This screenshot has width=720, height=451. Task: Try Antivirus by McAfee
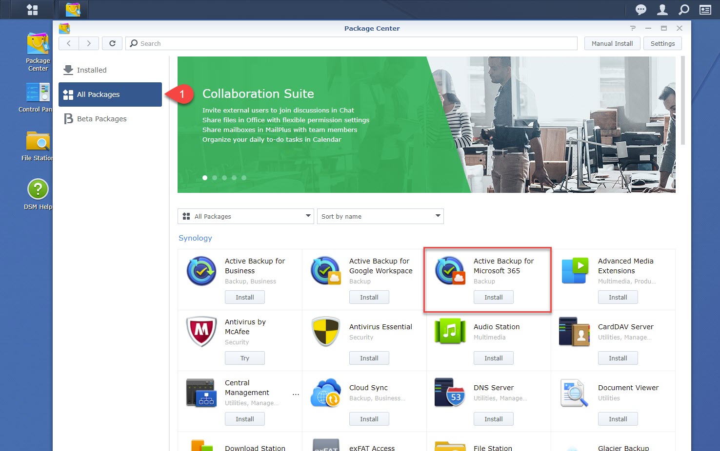tap(245, 358)
